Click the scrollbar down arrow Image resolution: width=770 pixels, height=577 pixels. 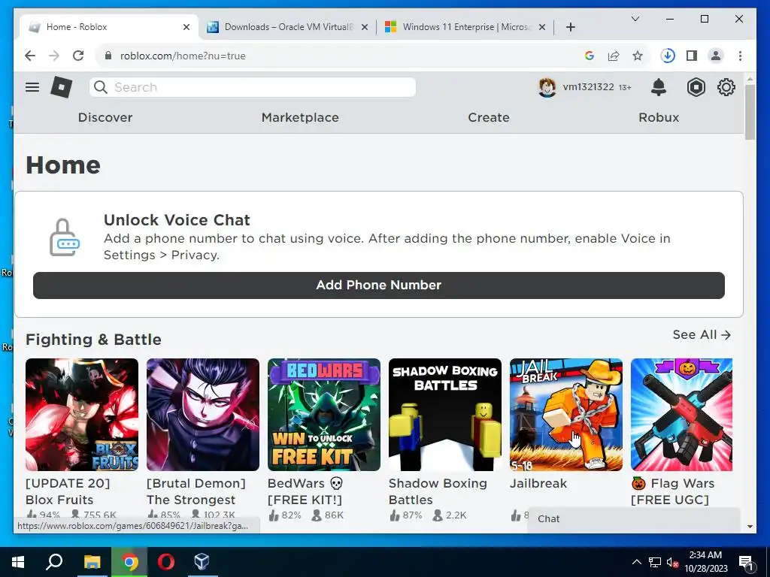pyautogui.click(x=750, y=527)
